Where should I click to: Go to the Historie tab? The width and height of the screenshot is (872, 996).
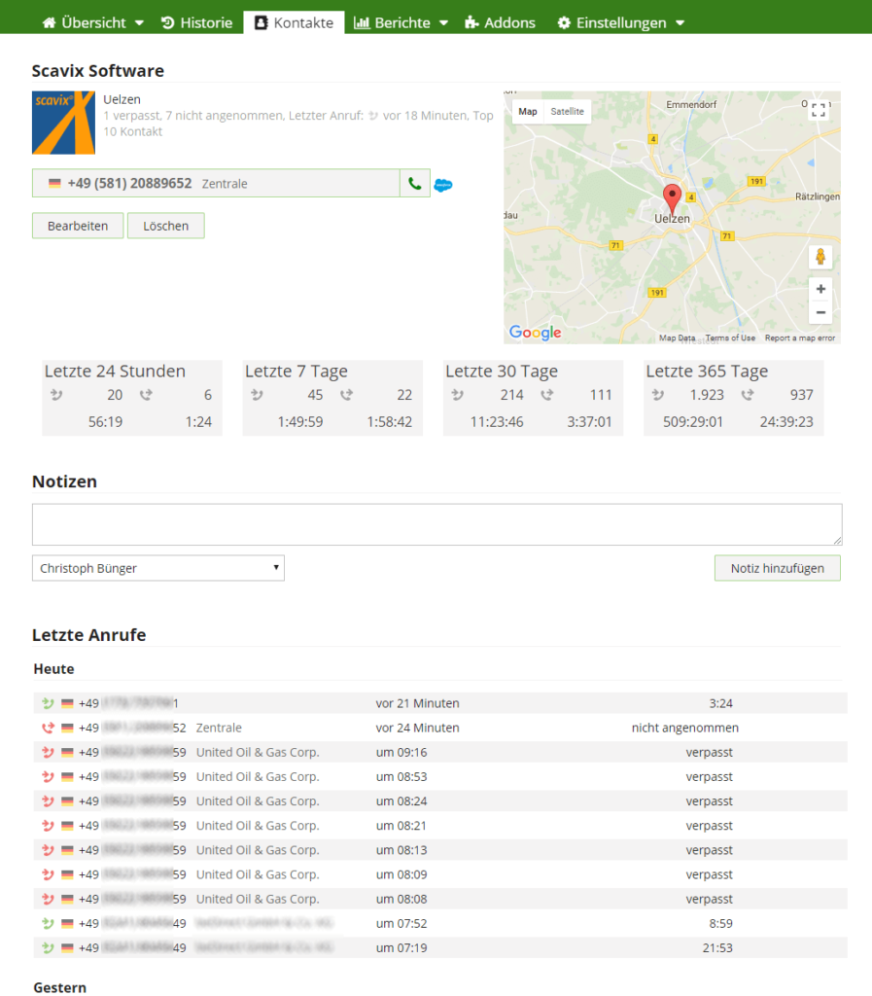[x=196, y=22]
